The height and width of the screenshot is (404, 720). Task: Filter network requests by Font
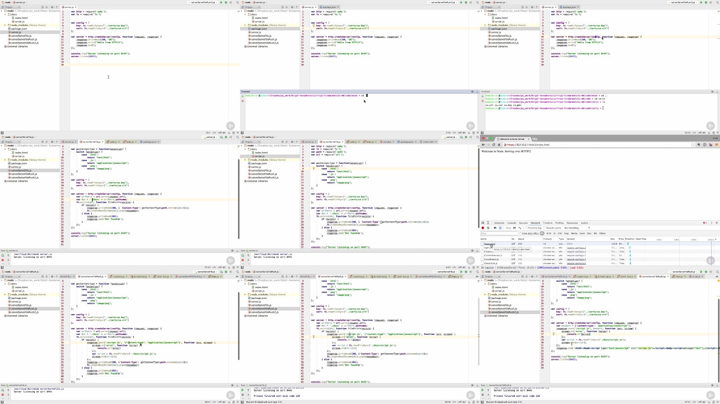pos(582,233)
